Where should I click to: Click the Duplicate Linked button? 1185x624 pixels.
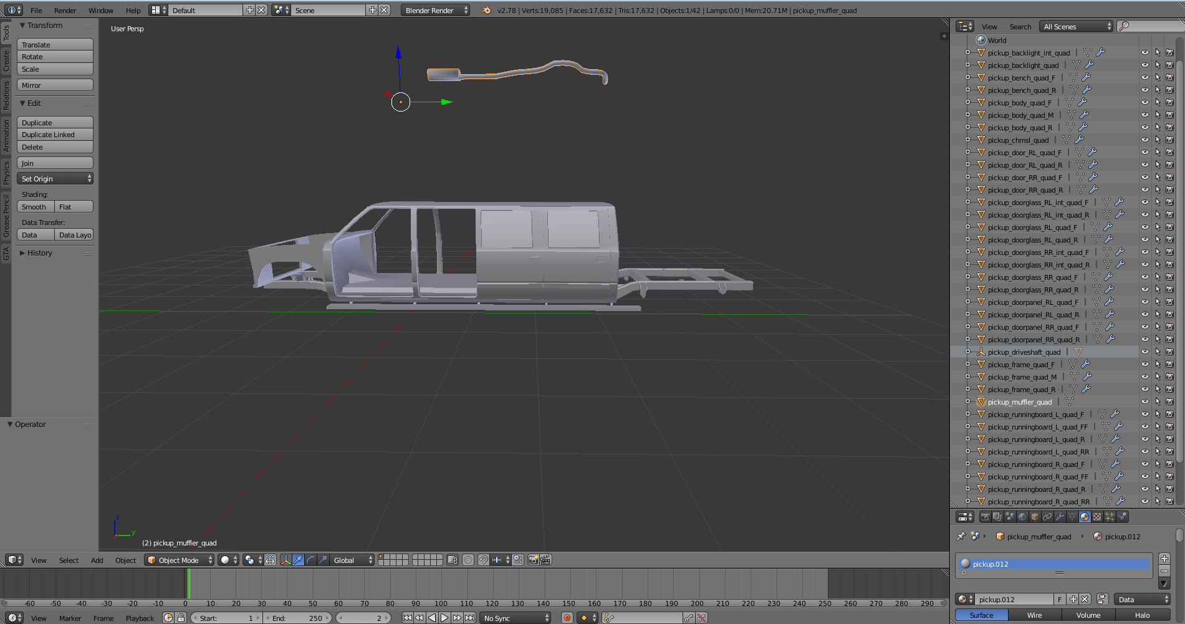click(x=55, y=135)
